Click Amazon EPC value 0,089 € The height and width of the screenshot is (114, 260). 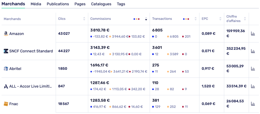tap(208, 33)
